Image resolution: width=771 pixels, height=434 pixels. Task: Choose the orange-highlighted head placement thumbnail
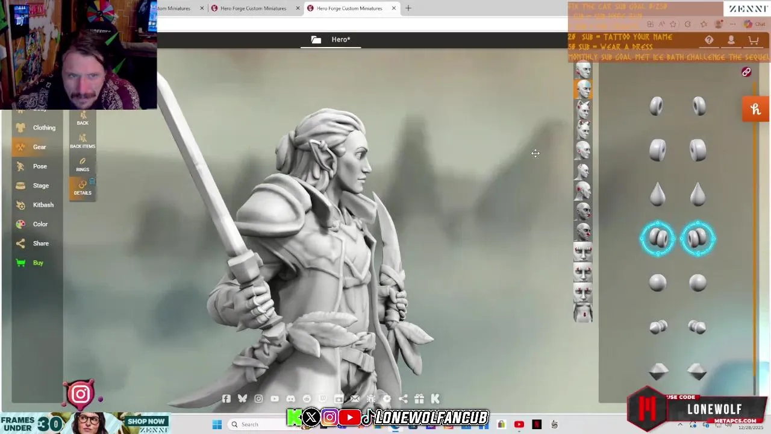coord(582,89)
